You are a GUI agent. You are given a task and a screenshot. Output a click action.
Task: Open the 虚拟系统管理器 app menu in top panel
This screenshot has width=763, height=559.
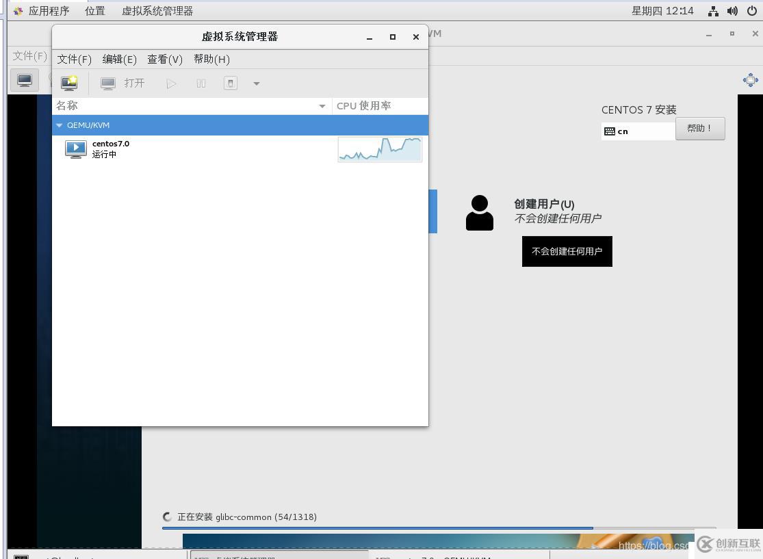pyautogui.click(x=157, y=11)
